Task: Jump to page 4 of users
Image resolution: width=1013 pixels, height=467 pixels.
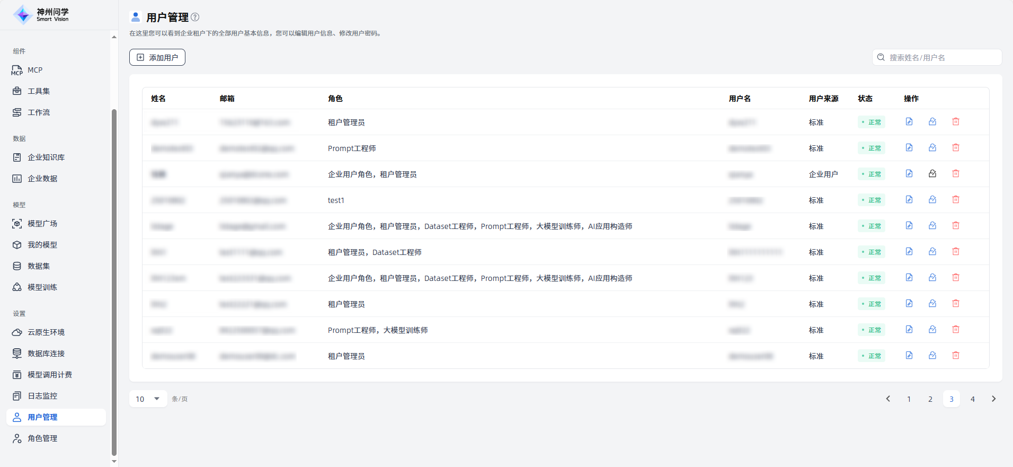Action: (972, 399)
